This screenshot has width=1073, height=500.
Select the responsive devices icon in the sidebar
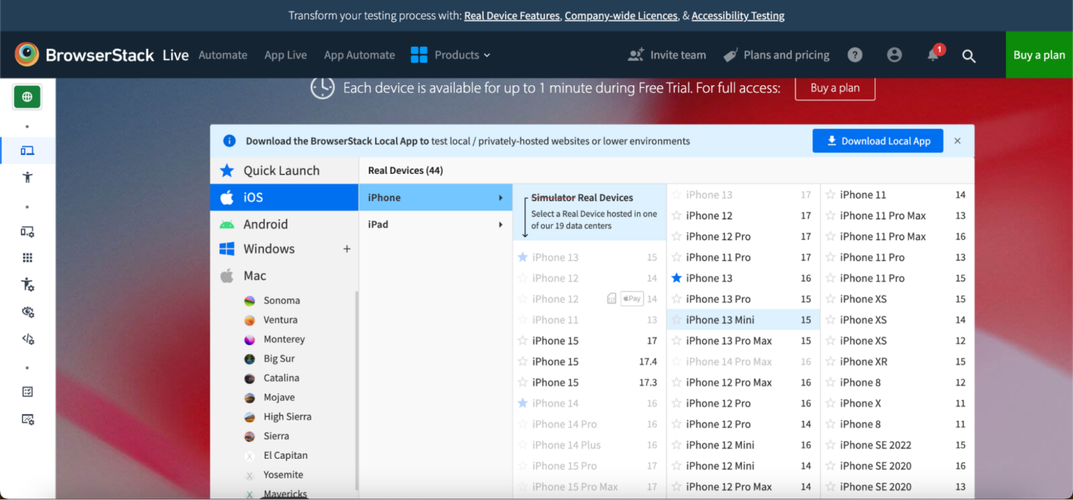tap(27, 150)
